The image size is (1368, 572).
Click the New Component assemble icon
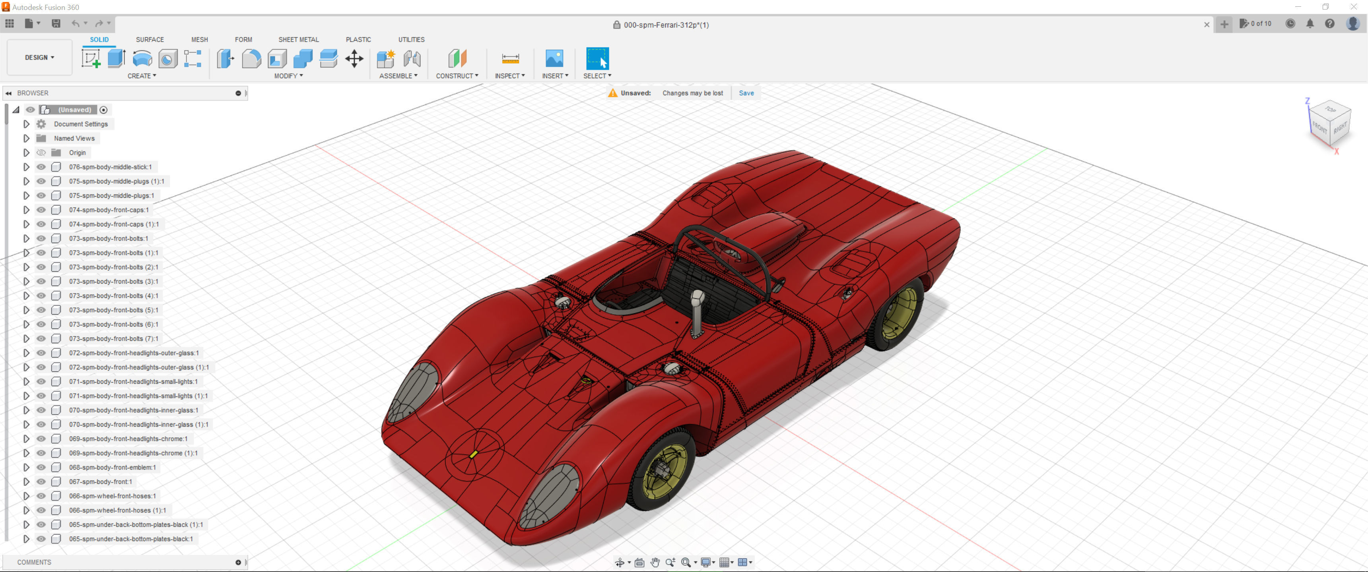(386, 58)
